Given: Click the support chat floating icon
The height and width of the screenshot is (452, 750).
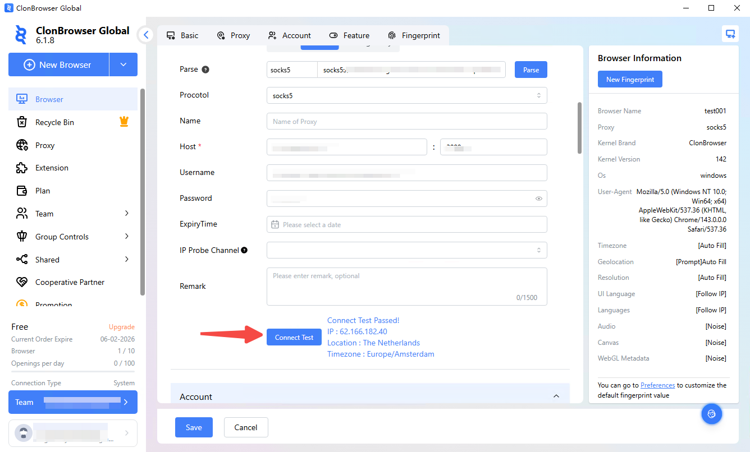Looking at the screenshot, I should pos(712,414).
